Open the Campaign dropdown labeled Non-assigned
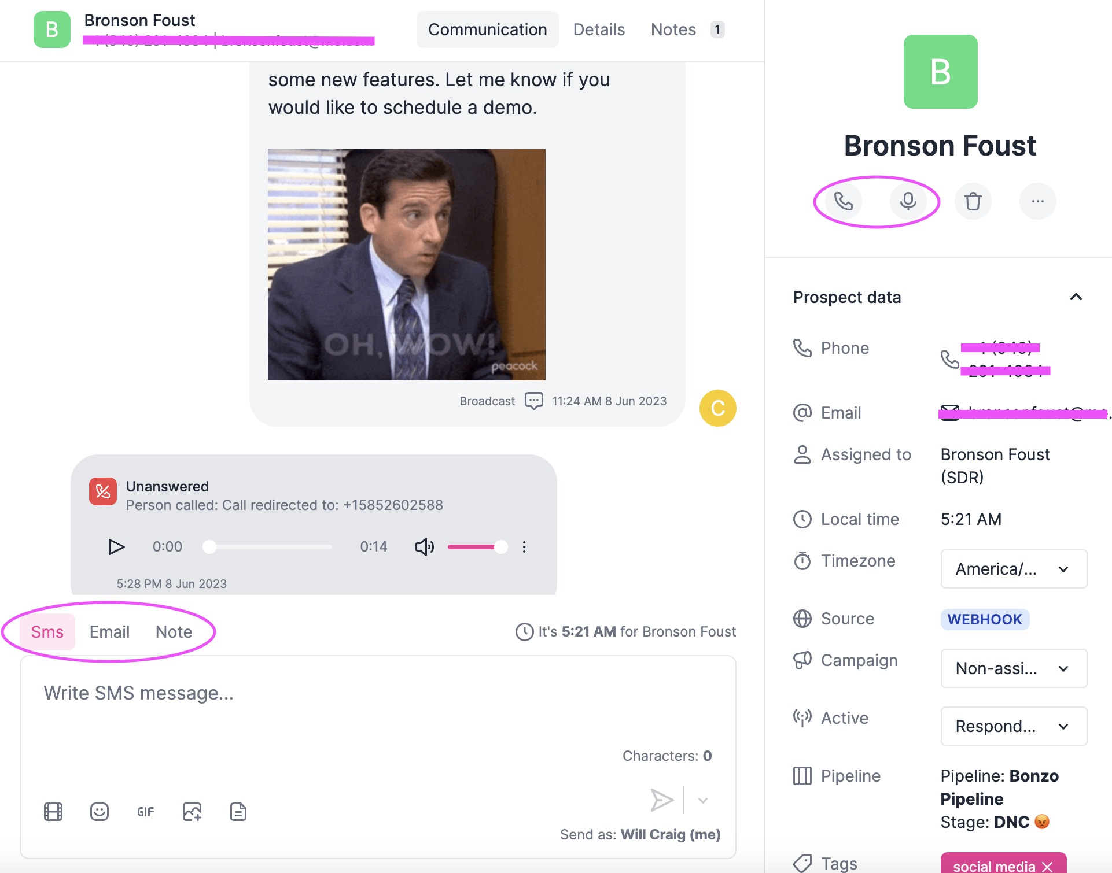This screenshot has height=873, width=1112. pos(1013,668)
